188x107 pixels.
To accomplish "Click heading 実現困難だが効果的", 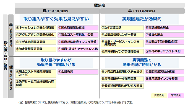I will click(x=142, y=19).
